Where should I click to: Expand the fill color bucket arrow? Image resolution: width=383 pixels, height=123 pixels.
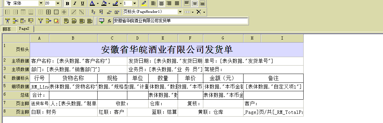coord(109,3)
